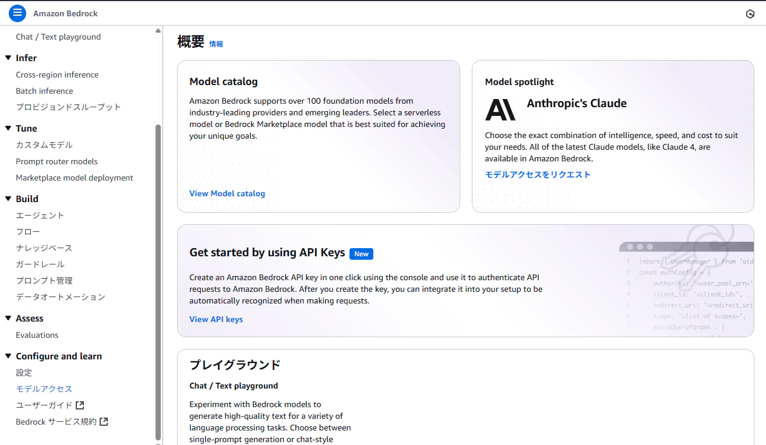Click the Model catalog heading
Image resolution: width=766 pixels, height=445 pixels.
(x=224, y=82)
